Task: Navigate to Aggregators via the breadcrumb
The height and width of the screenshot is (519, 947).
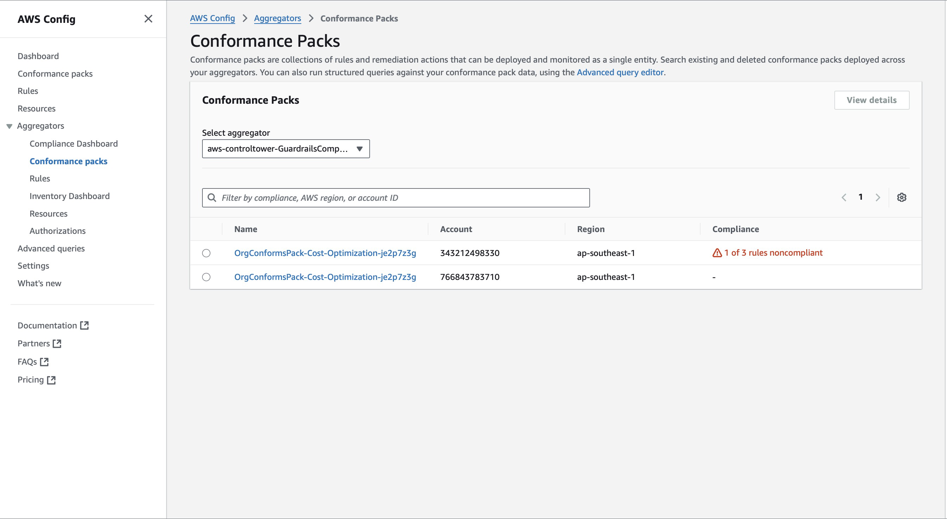Action: tap(277, 18)
